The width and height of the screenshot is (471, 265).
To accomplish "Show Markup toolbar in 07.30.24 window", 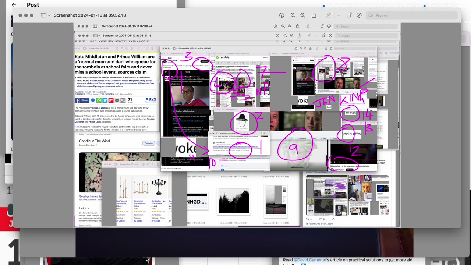I will pyautogui.click(x=329, y=26).
